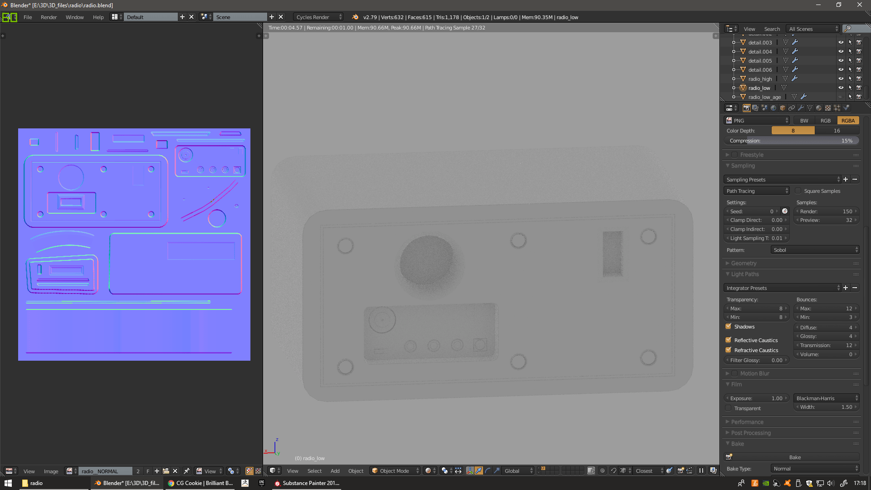Uncheck Refractive Caustics
Image resolution: width=871 pixels, height=490 pixels.
click(x=728, y=350)
